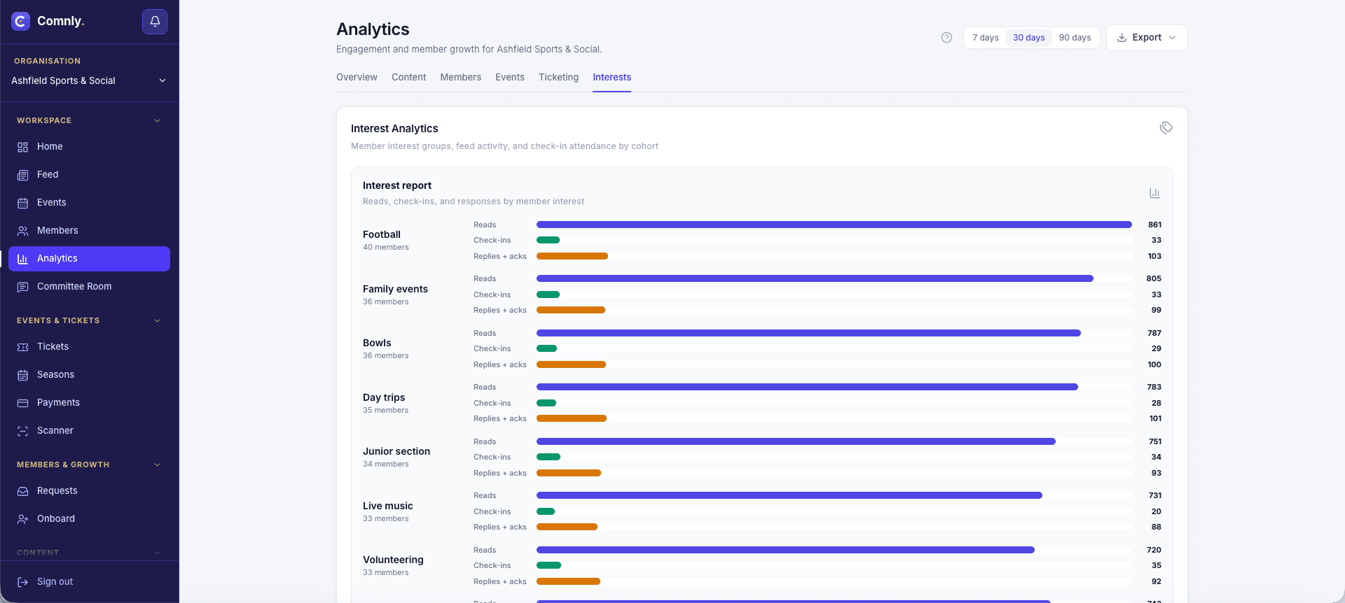Click the Football reads value 861
This screenshot has width=1345, height=603.
click(1154, 225)
